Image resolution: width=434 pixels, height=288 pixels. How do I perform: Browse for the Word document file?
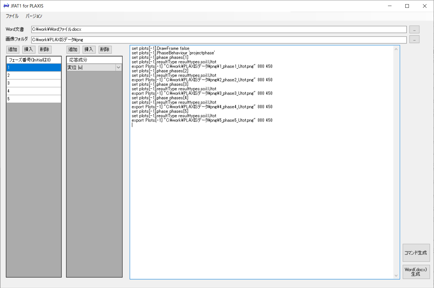414,30
